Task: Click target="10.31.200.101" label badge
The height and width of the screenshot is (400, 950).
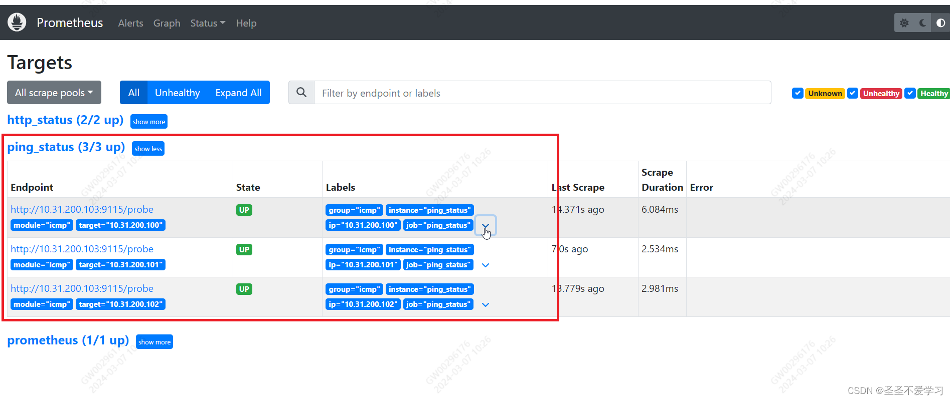Action: 120,265
